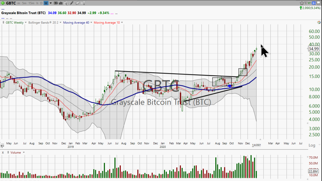Viewport: 322px width, 181px height.
Task: Click the floating window icon top right
Action: tap(319, 3)
